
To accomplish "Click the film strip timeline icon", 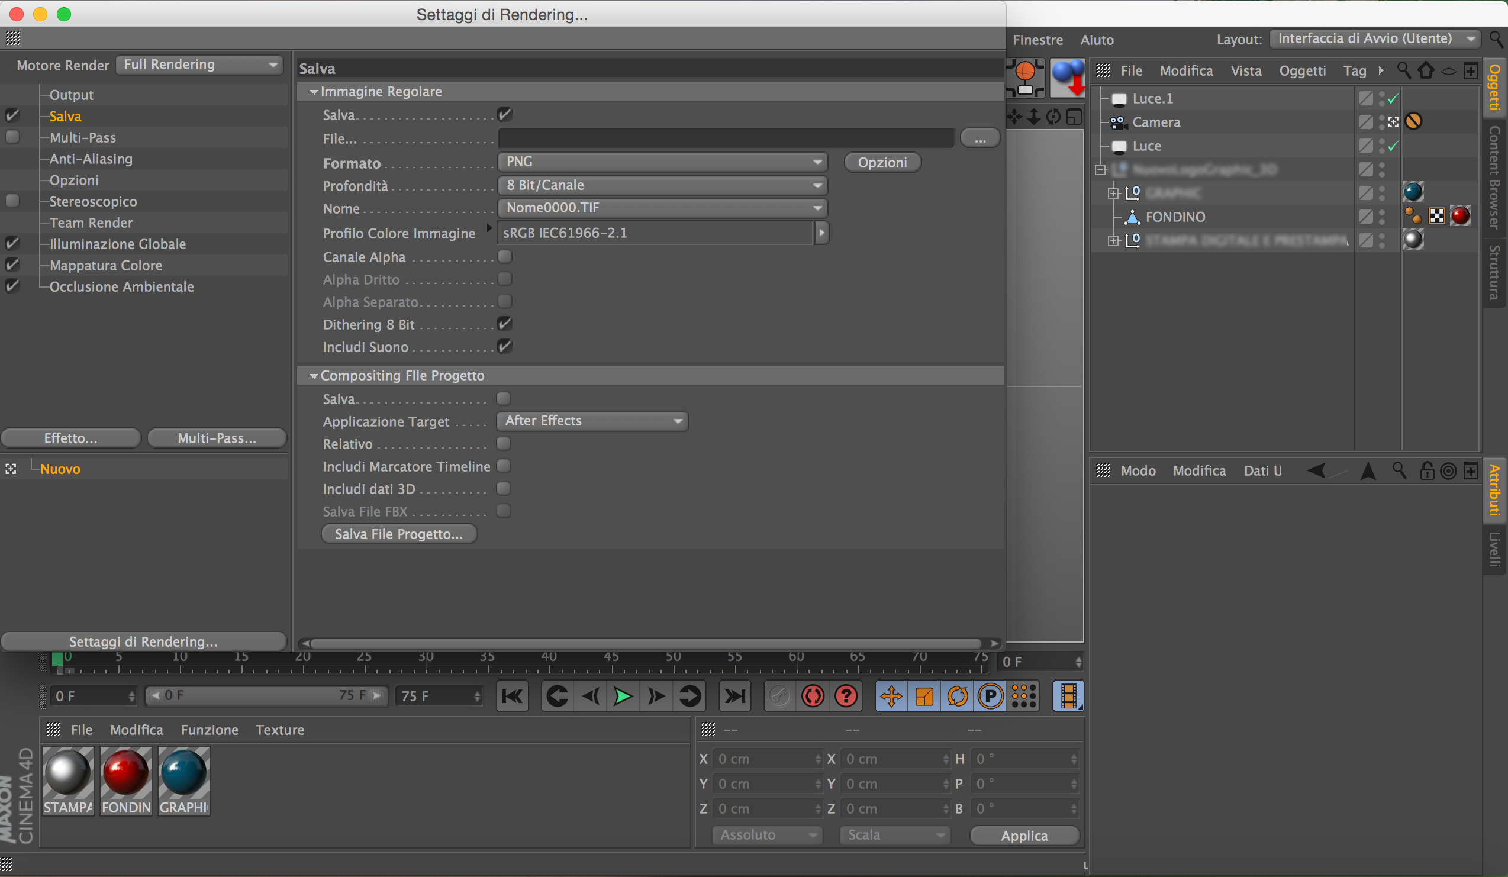I will pyautogui.click(x=1068, y=696).
